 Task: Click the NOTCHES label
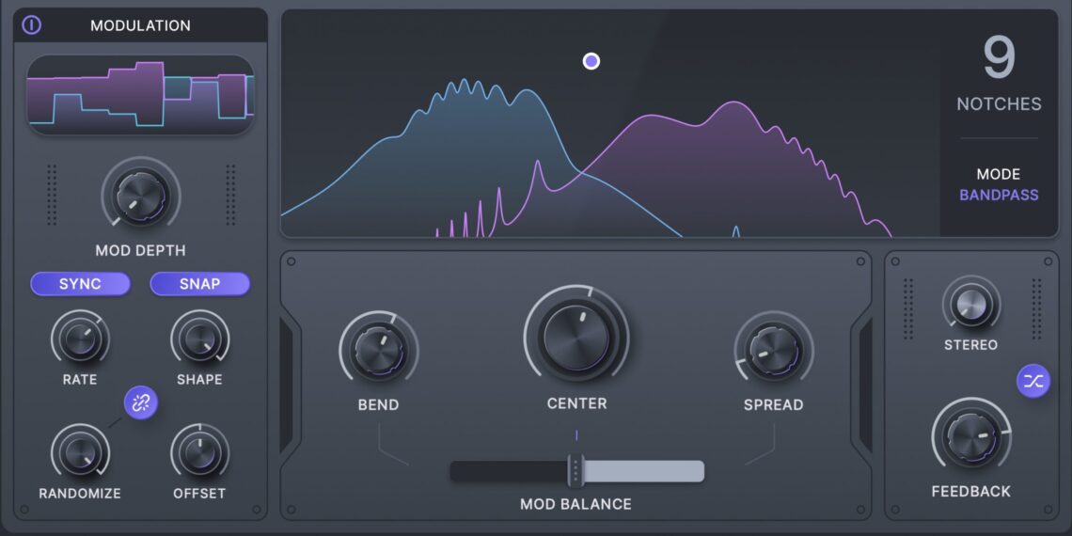[999, 104]
